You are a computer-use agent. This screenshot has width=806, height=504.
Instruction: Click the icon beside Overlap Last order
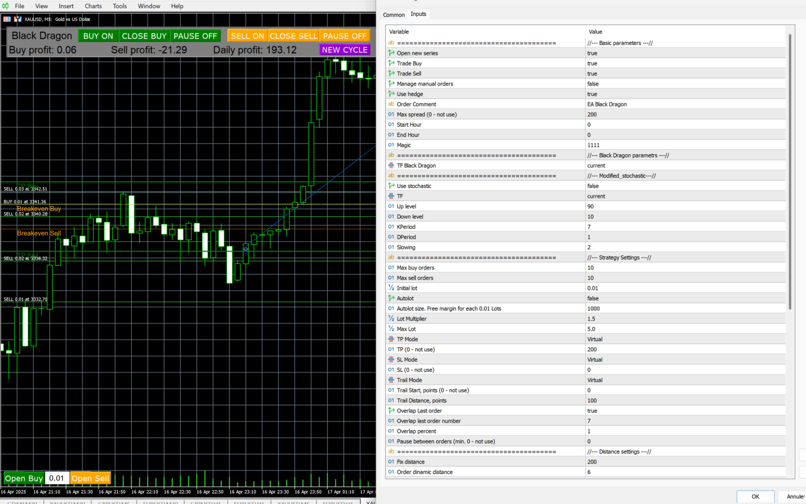pos(391,410)
